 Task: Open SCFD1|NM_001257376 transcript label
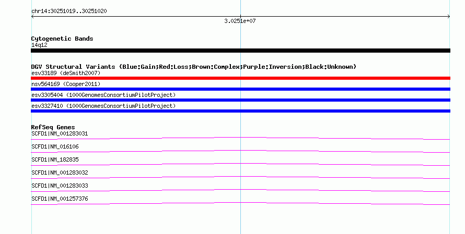[x=60, y=199]
